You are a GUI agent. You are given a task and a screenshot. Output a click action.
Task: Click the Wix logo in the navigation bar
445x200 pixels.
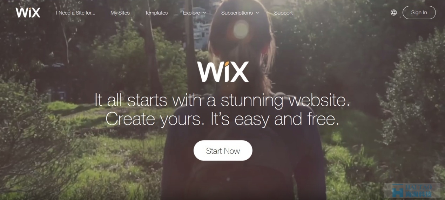[28, 13]
